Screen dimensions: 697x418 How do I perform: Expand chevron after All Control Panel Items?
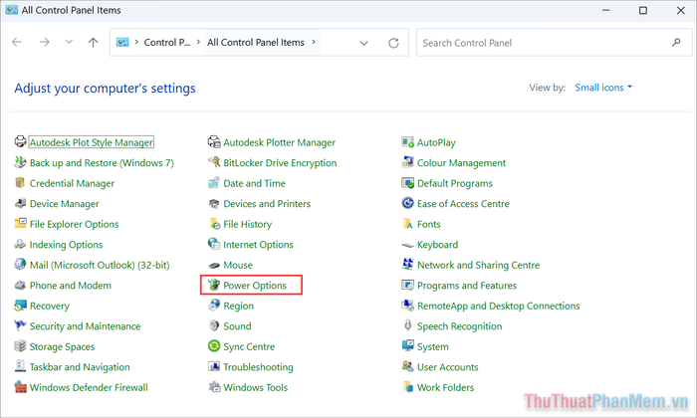(314, 42)
